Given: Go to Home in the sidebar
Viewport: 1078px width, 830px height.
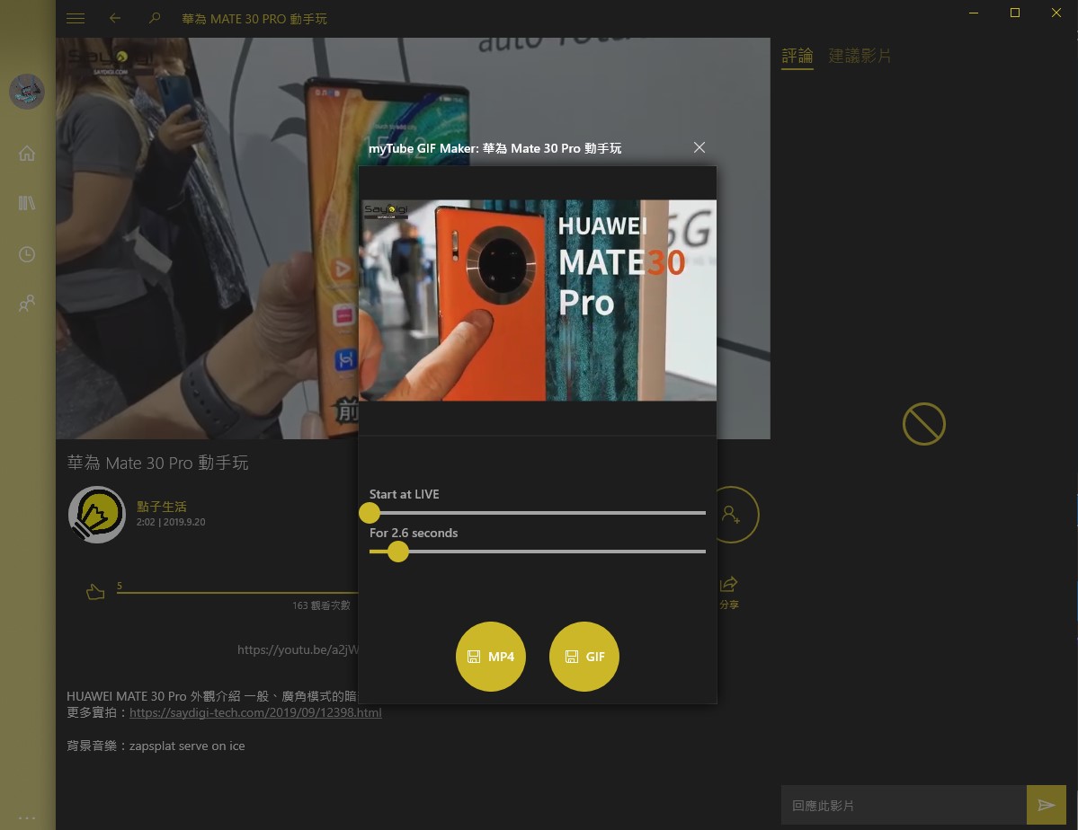Looking at the screenshot, I should point(27,153).
